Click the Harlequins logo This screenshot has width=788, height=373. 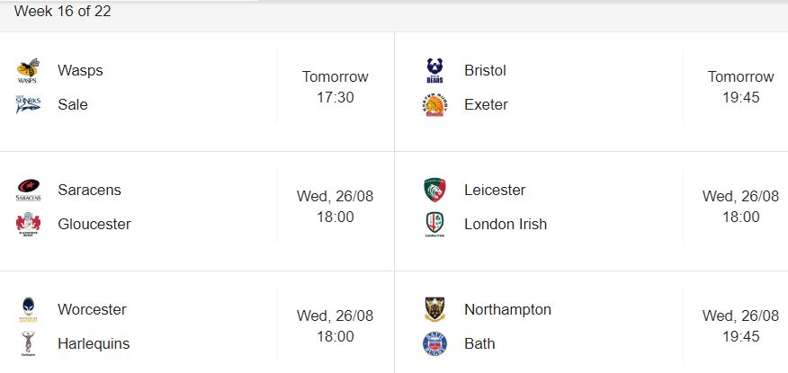28,344
